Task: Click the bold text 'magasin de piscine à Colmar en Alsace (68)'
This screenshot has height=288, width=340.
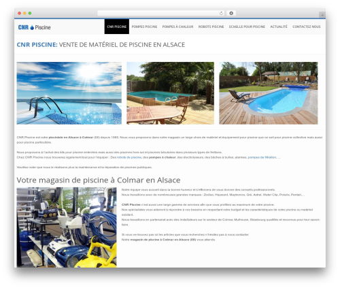Action: pos(163,240)
